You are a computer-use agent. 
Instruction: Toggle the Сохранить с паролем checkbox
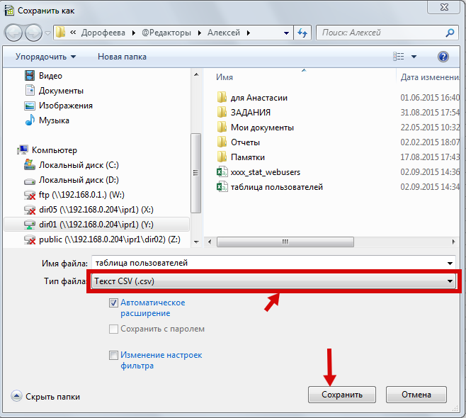click(114, 329)
